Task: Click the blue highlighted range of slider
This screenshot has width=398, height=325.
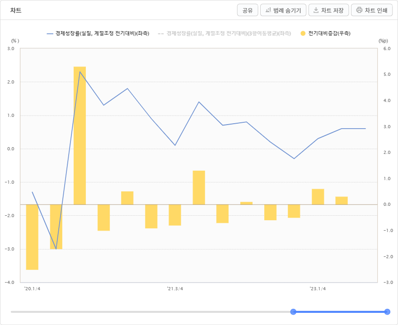Action: (340, 312)
